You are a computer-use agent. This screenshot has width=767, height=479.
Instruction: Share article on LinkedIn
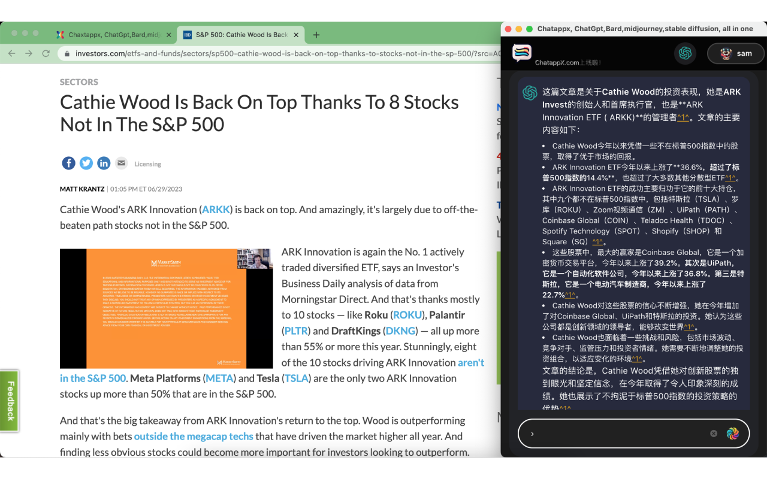pyautogui.click(x=104, y=163)
